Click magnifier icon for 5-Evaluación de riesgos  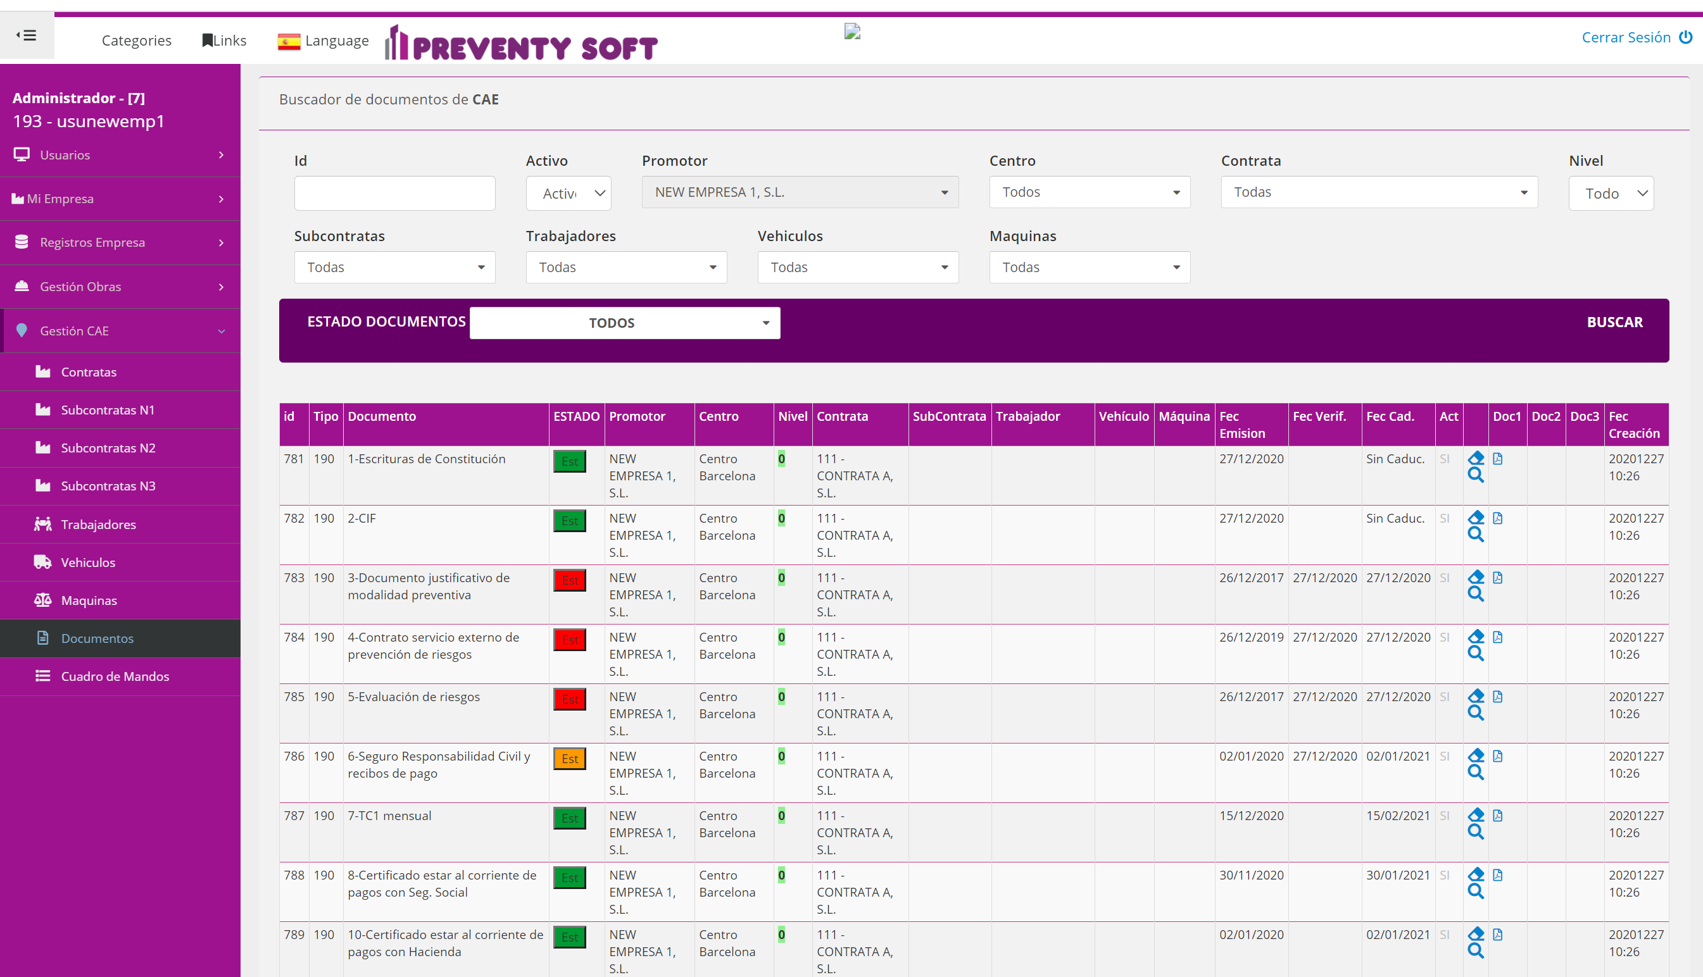(1476, 713)
